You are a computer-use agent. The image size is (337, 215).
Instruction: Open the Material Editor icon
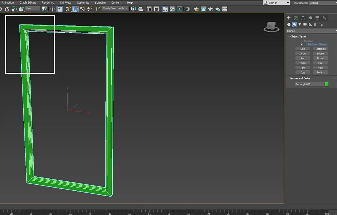pos(188,9)
